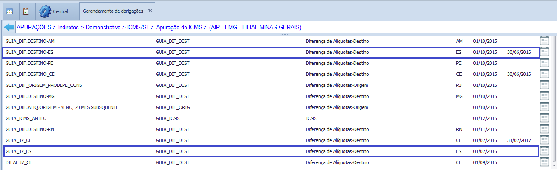Viewport: 557px width, 170px height.
Task: Click Diferença de Alíquotas-Origem in the RJ row
Action: pyautogui.click(x=337, y=85)
